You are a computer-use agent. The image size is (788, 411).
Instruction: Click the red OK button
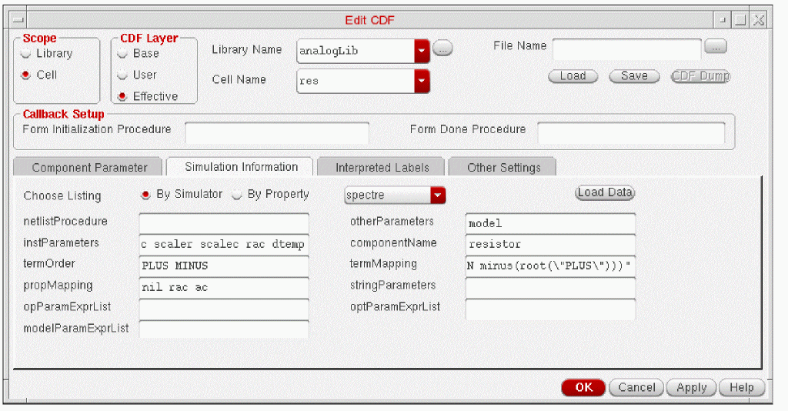pyautogui.click(x=583, y=387)
